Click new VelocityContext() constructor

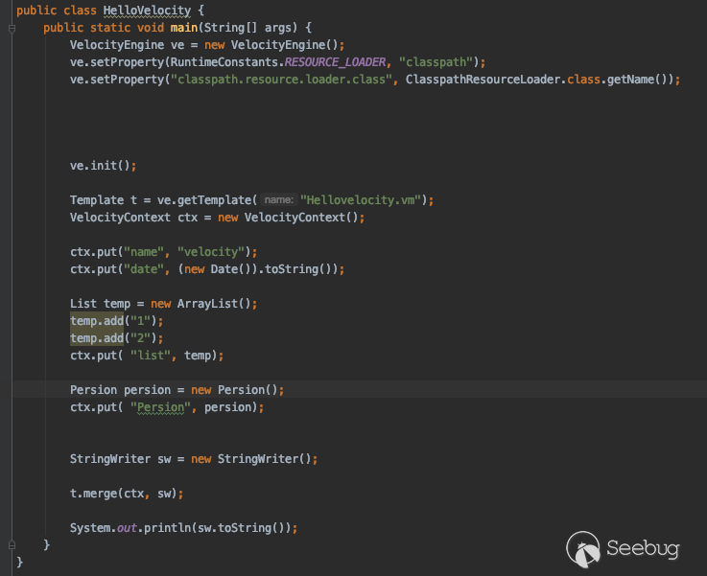pos(288,218)
